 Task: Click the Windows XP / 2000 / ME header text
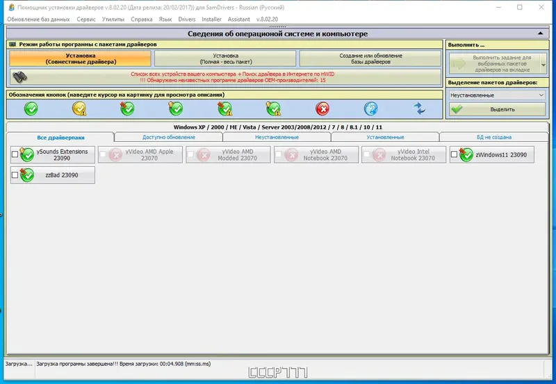tap(277, 127)
